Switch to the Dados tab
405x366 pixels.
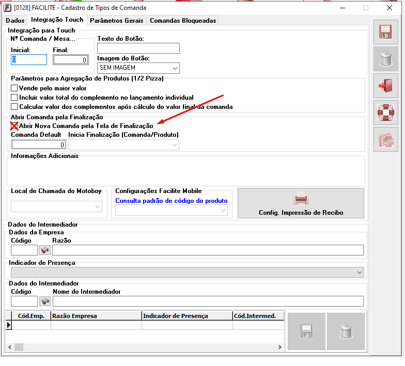pos(15,21)
